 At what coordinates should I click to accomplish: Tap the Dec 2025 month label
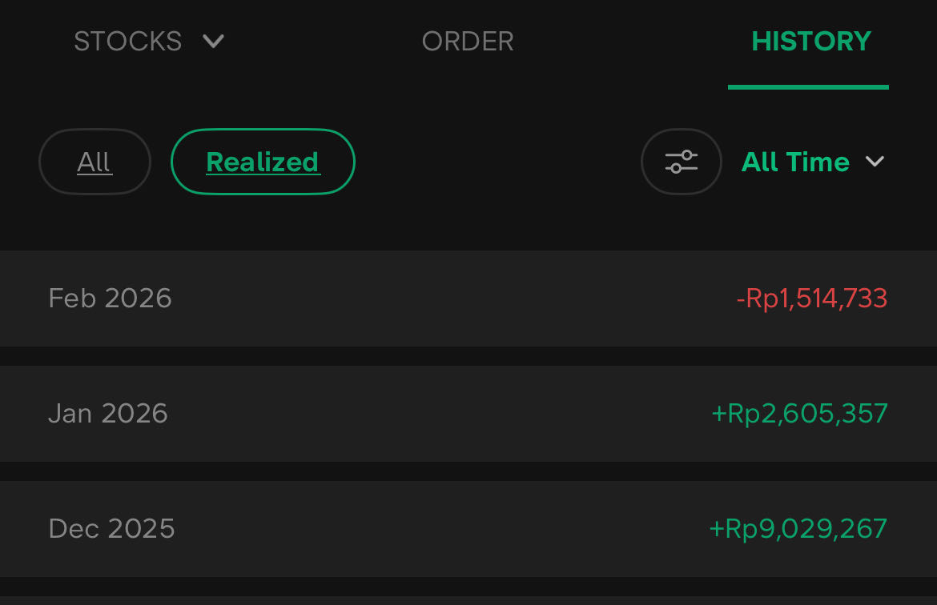(x=111, y=529)
